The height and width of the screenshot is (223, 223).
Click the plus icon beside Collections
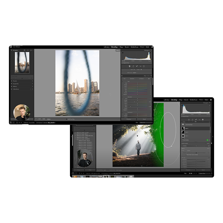coord(32,89)
